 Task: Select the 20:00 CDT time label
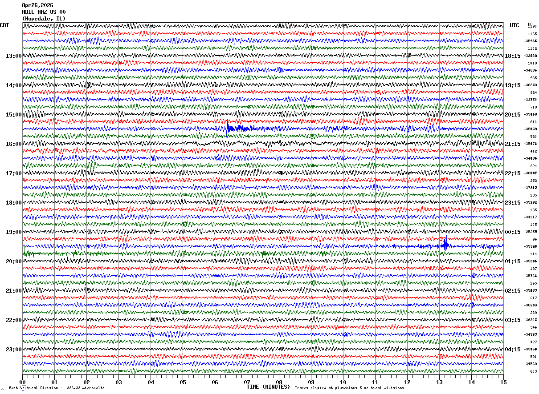14,261
